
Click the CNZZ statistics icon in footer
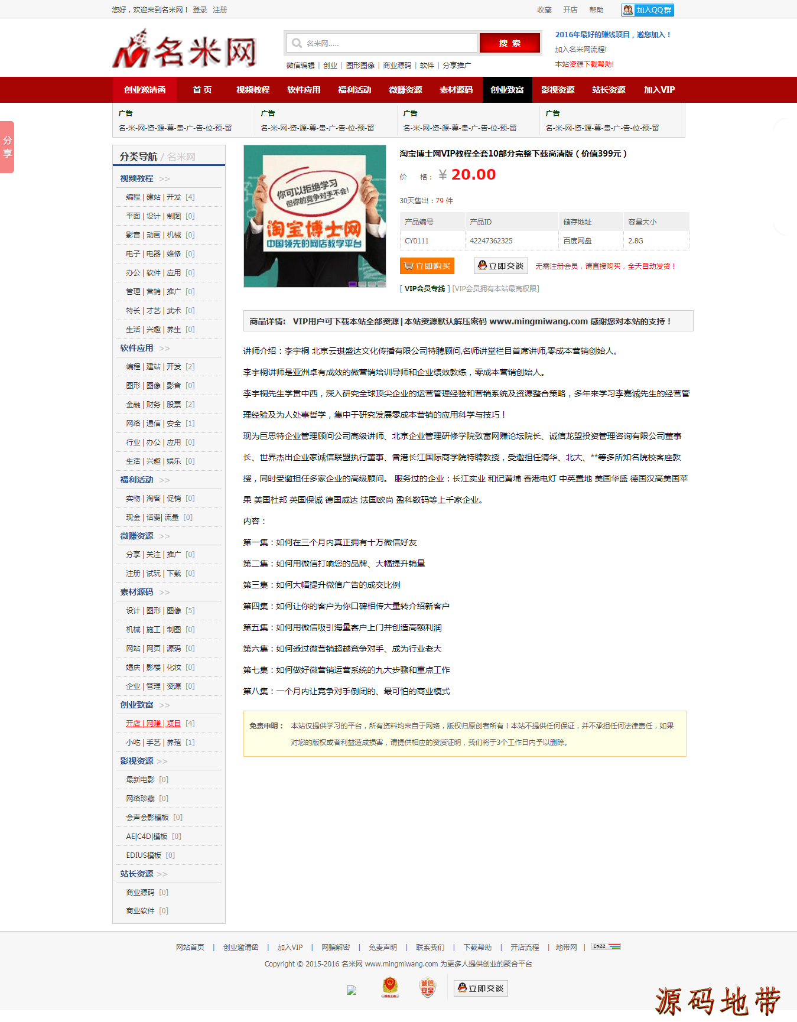(x=606, y=946)
